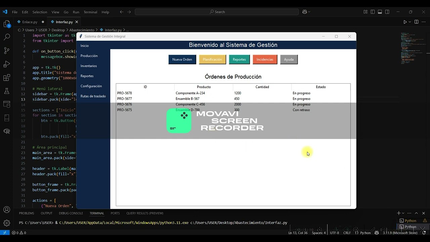The width and height of the screenshot is (430, 242).
Task: Select Producción in the app sidebar
Action: [93, 56]
